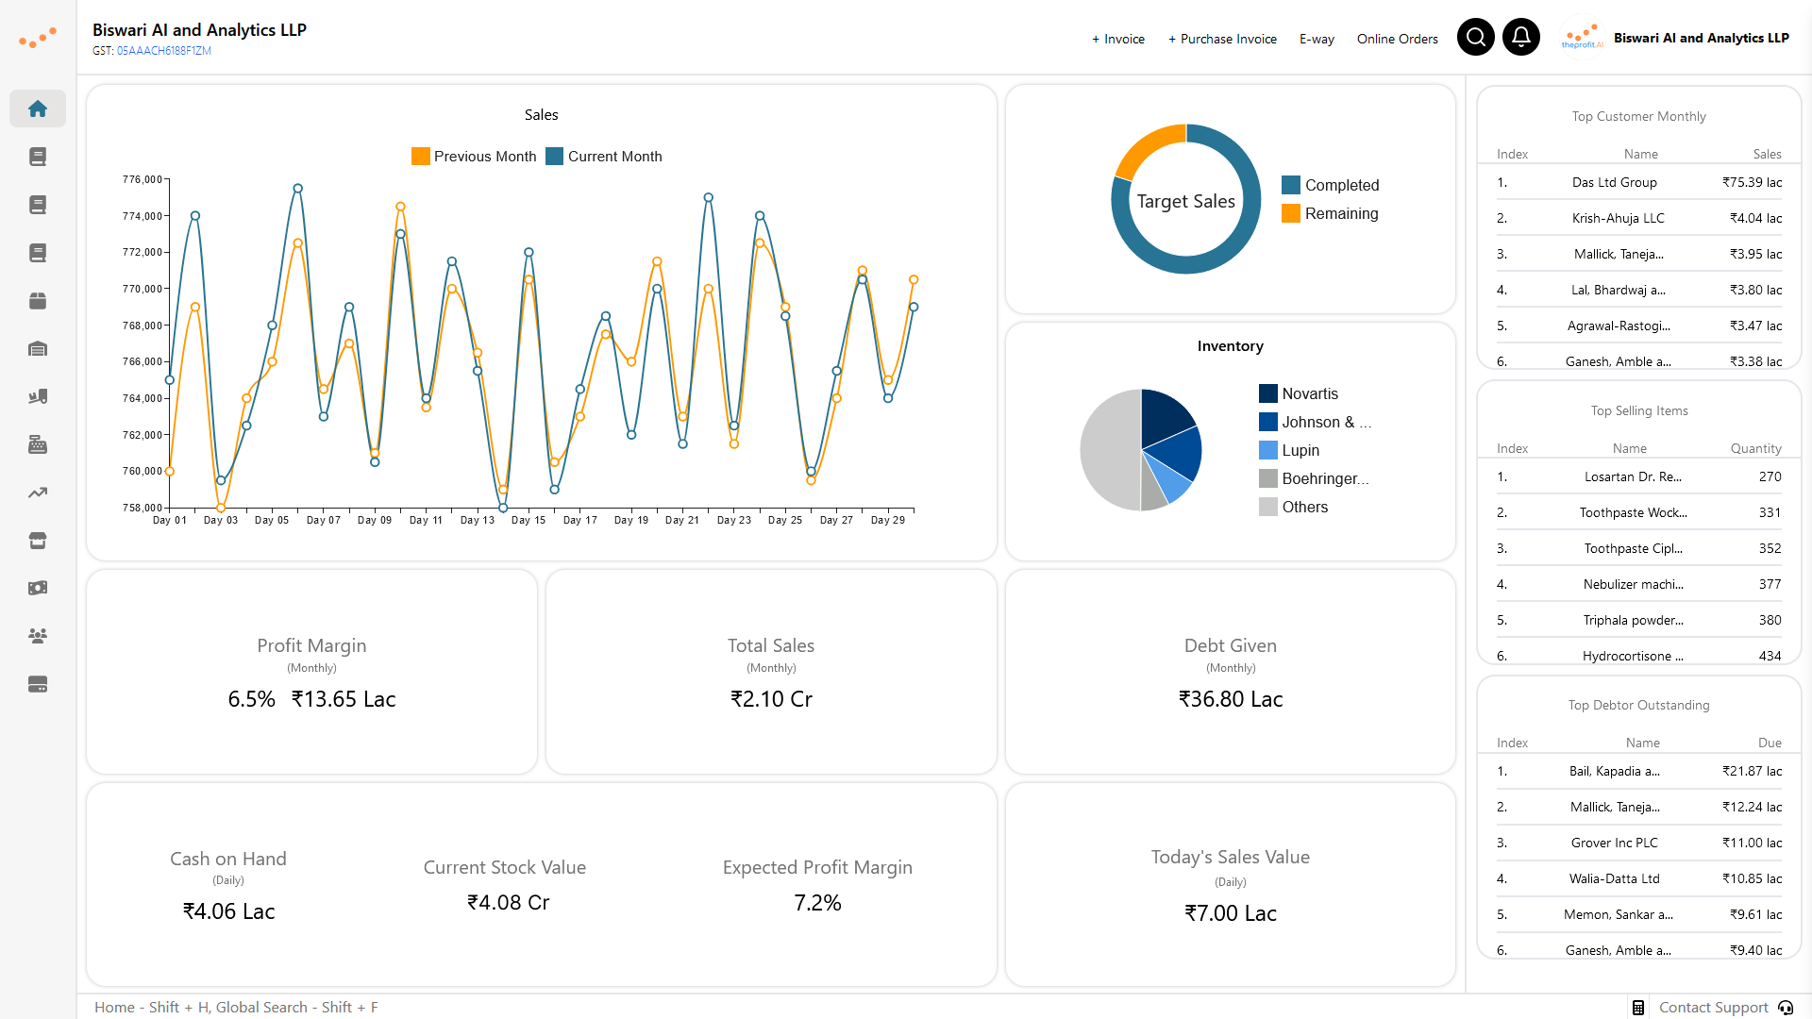Open the cash register sidebar icon
This screenshot has width=1812, height=1019.
tap(38, 444)
